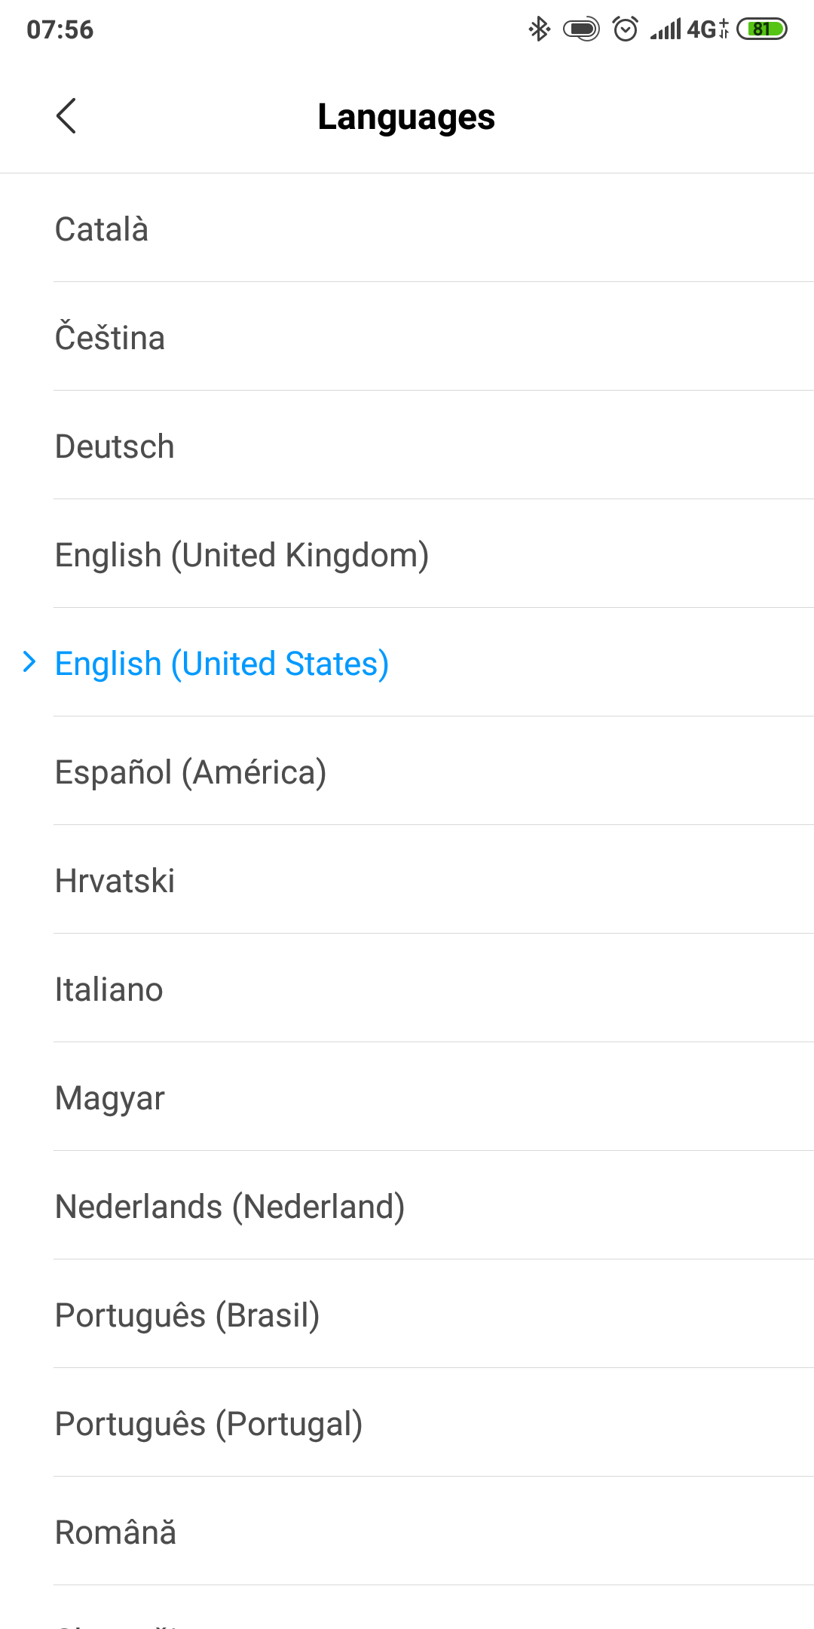Screen dimensions: 814x1629
Task: Tap the battery saver pill icon
Action: 581,29
